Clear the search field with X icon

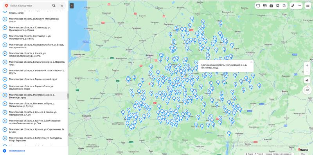[x=62, y=5]
